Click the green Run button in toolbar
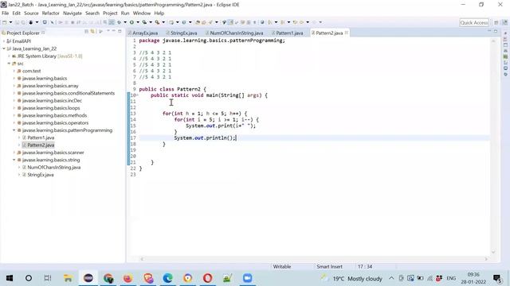The image size is (510, 286). 131,22
